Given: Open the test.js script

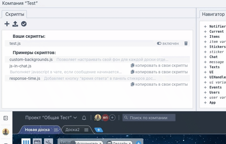Looking at the screenshot, I should click(x=15, y=43).
